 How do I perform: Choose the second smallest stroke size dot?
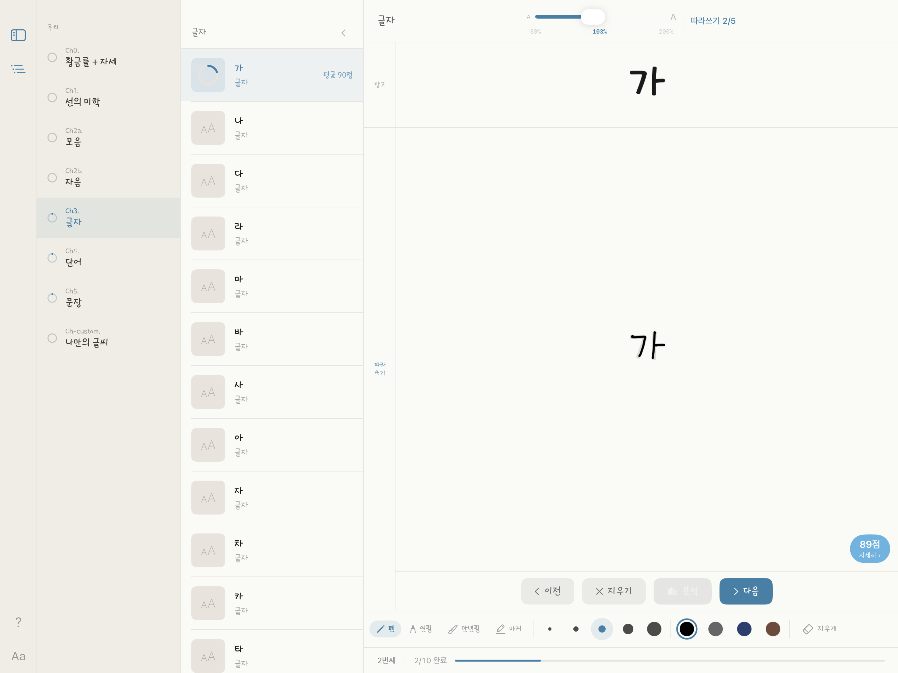tap(576, 629)
